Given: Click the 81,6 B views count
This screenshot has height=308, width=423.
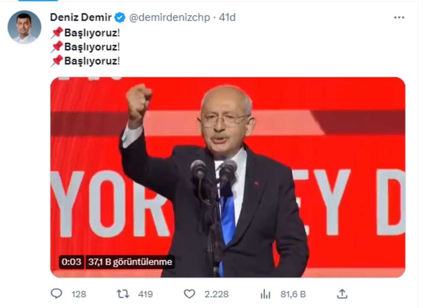Looking at the screenshot, I should (293, 294).
